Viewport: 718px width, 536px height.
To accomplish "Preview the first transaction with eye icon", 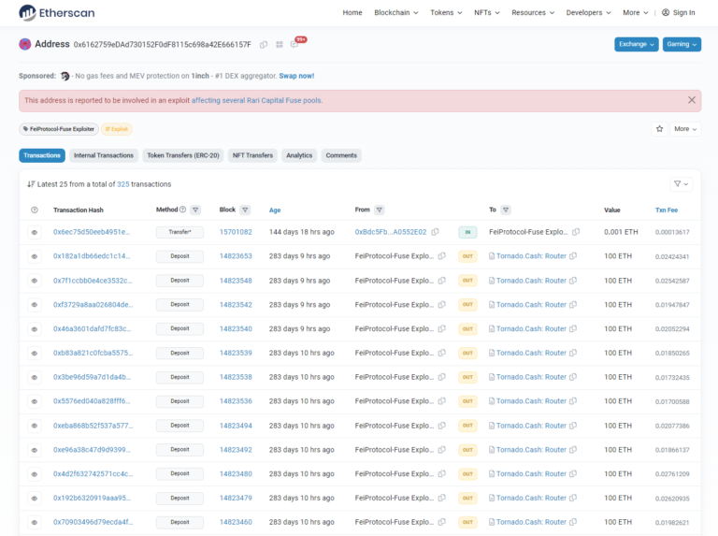I will (35, 232).
